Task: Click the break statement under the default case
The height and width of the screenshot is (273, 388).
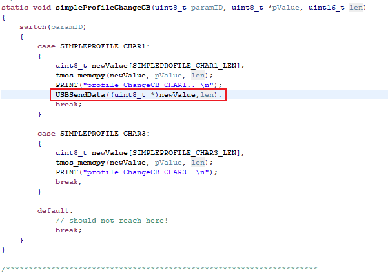Action: tap(68, 230)
